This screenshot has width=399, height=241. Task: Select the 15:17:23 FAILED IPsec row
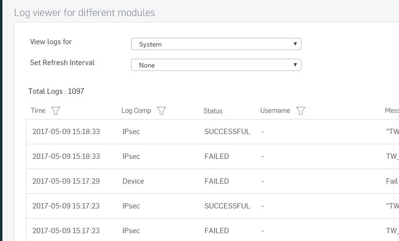tap(213, 230)
